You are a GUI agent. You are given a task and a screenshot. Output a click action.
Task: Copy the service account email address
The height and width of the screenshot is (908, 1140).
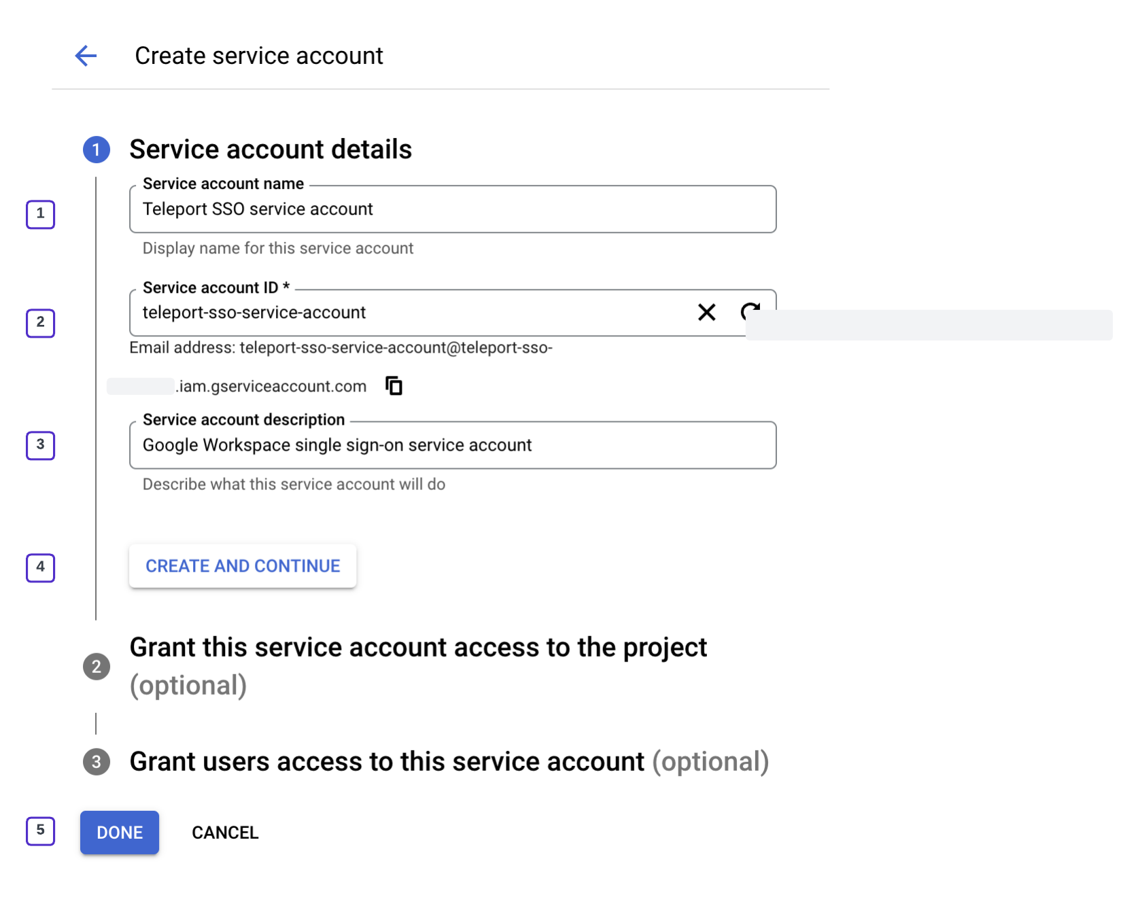pyautogui.click(x=393, y=385)
